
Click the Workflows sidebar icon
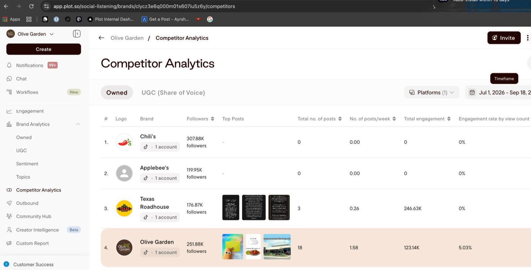pyautogui.click(x=9, y=92)
